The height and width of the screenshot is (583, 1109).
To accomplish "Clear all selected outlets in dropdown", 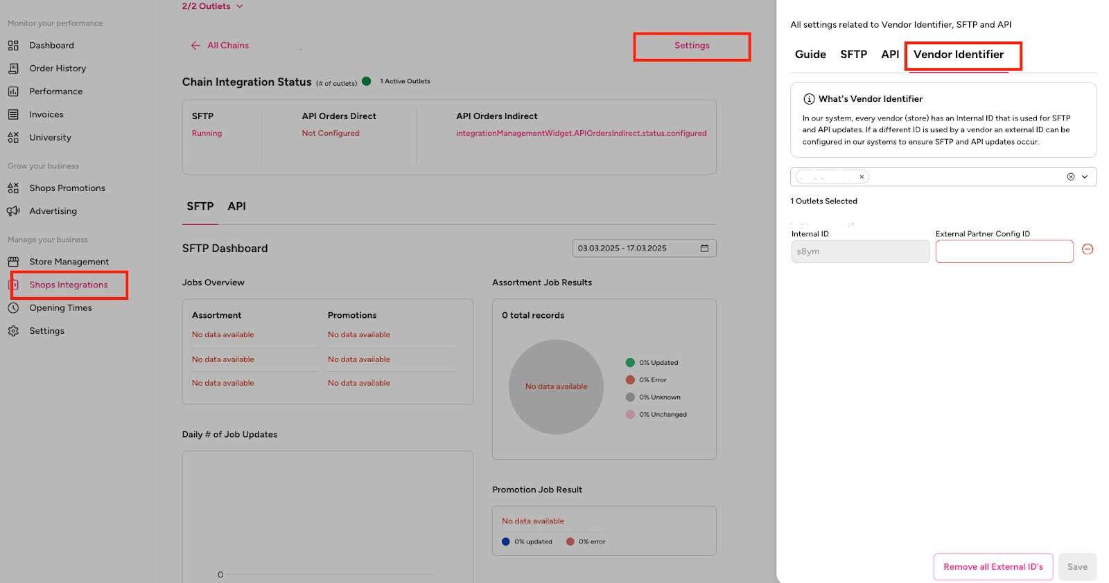I will click(1070, 177).
